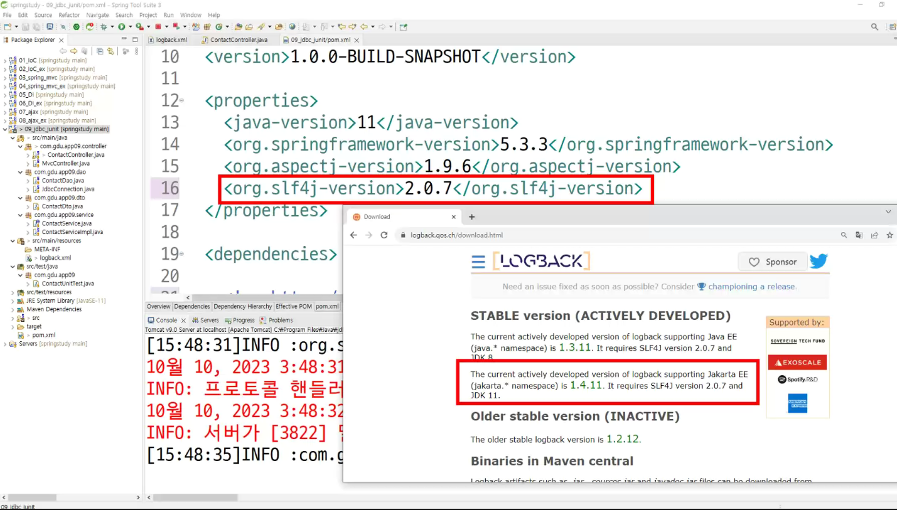Switch to the Servers view tab
Screen dimensions: 897x510
pyautogui.click(x=205, y=320)
